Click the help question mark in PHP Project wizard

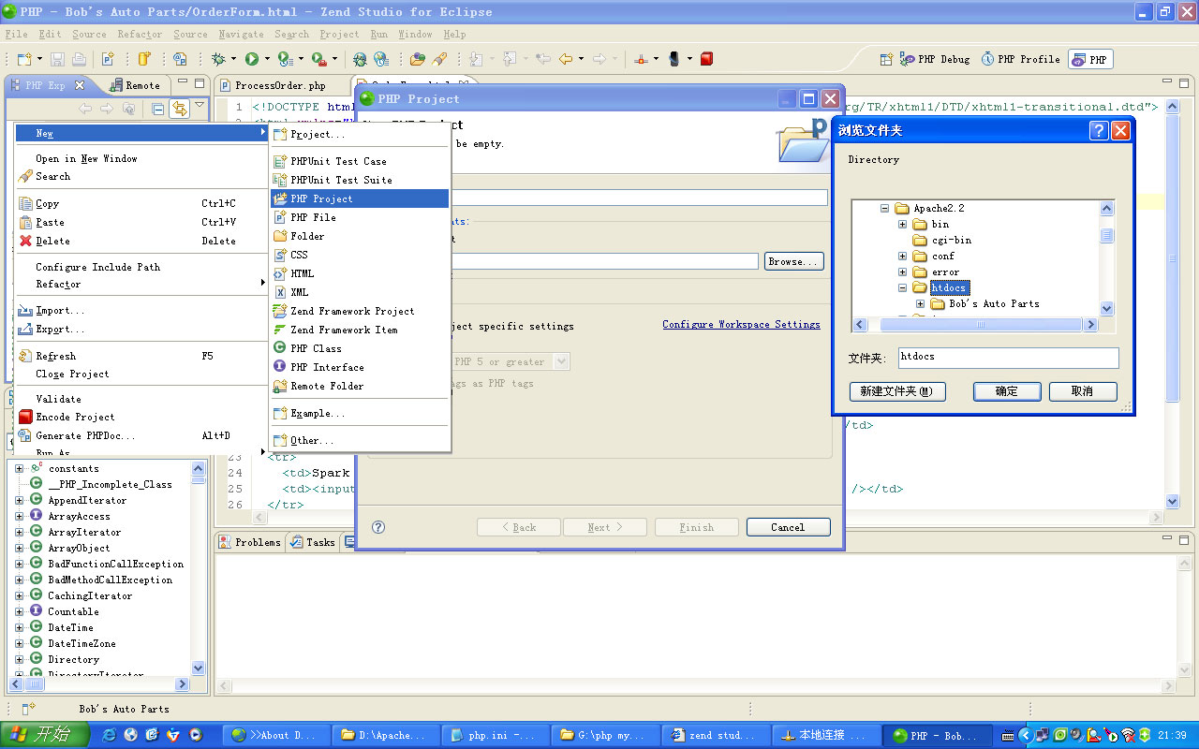tap(378, 527)
